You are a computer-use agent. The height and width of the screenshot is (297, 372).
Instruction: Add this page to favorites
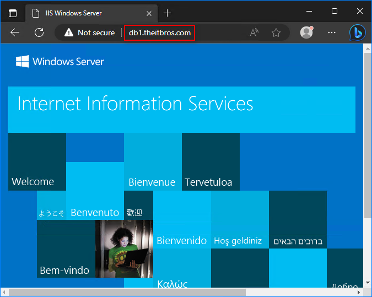276,33
